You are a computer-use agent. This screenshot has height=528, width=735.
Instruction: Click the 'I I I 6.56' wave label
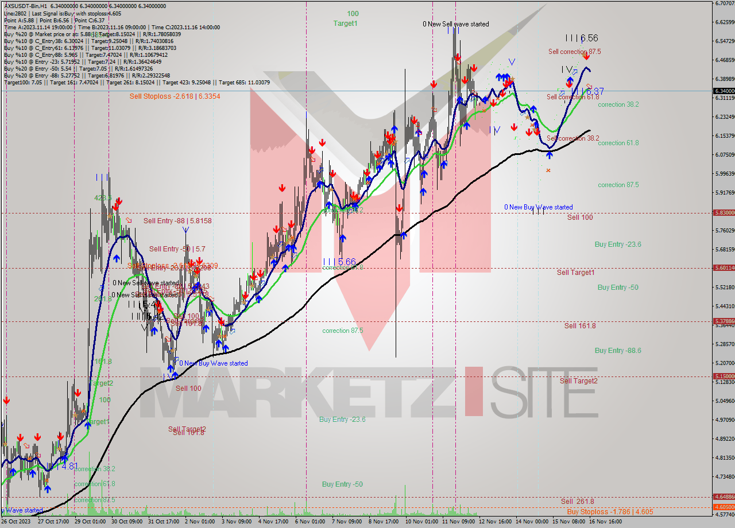(x=581, y=38)
